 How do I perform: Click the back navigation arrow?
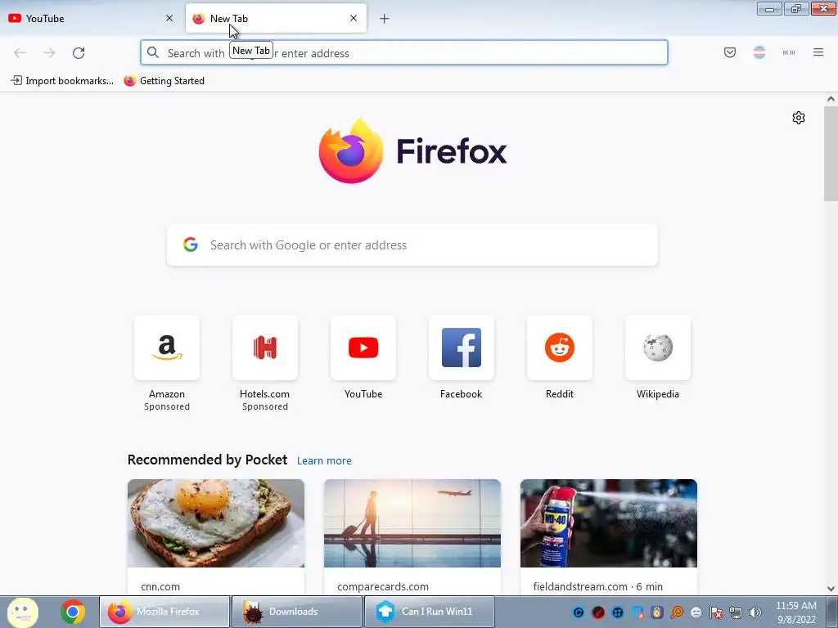click(x=20, y=53)
